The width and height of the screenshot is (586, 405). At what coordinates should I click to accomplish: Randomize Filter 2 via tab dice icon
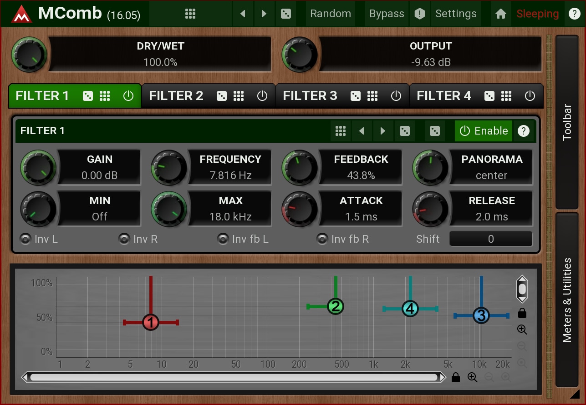point(222,96)
